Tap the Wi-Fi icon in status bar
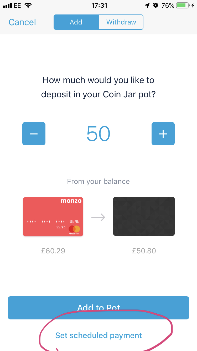197x351 pixels. click(28, 6)
